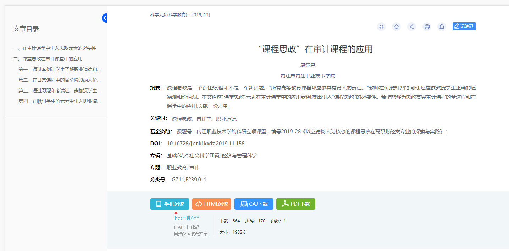The image size is (509, 251).
Task: Open HTML阅读 view
Action: click(x=212, y=204)
